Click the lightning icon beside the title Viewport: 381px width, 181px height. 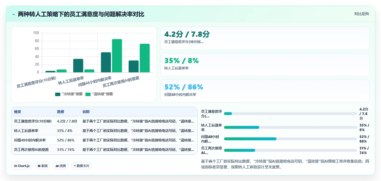pos(14,14)
